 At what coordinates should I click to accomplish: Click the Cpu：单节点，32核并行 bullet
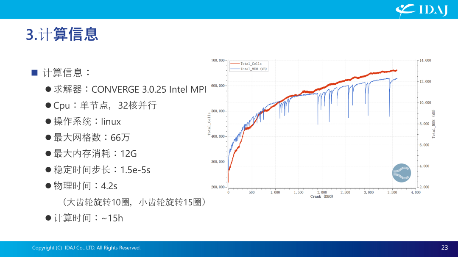(x=105, y=105)
